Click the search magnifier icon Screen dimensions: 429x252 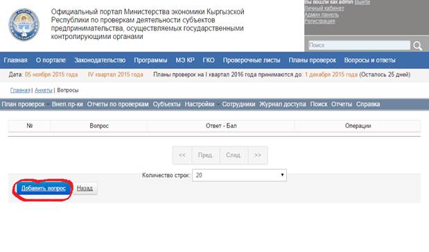[x=417, y=46]
